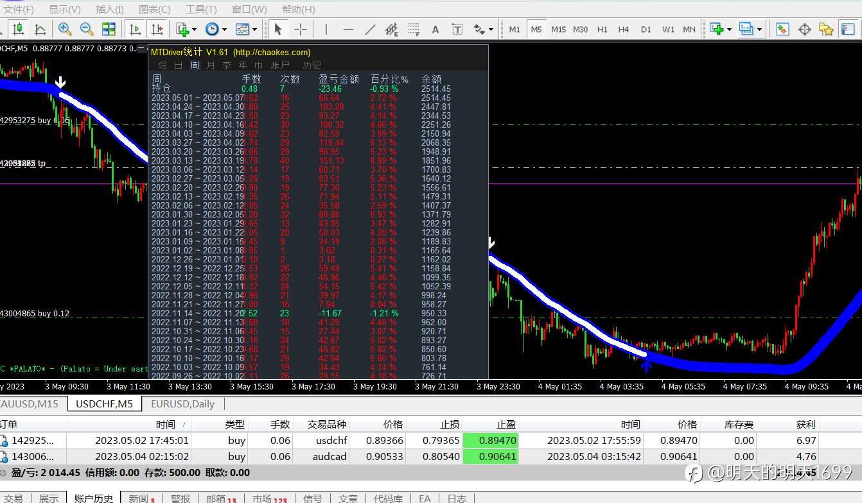Select the crosshair tool
Viewport: 862px width, 503px height.
coord(300,29)
